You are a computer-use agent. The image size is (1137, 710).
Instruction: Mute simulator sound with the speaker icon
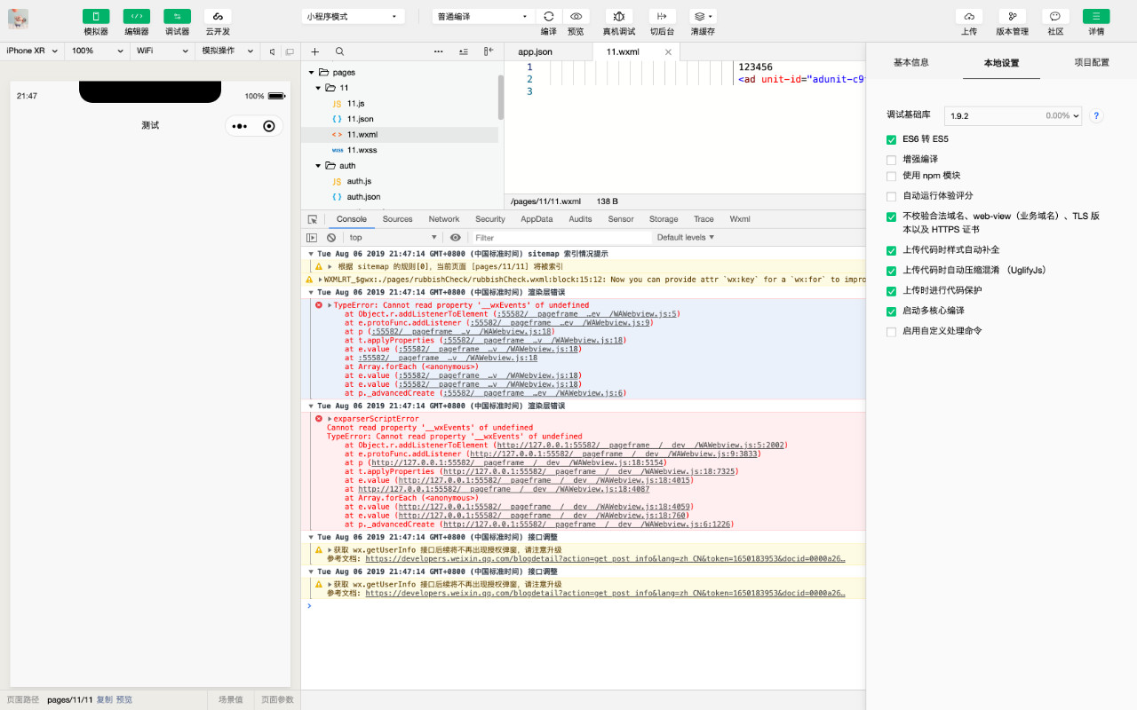tap(273, 51)
